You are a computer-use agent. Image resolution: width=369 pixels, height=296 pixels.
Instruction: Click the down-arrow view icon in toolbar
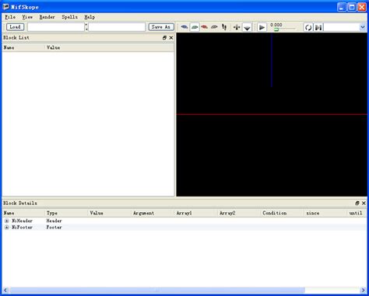(x=247, y=27)
